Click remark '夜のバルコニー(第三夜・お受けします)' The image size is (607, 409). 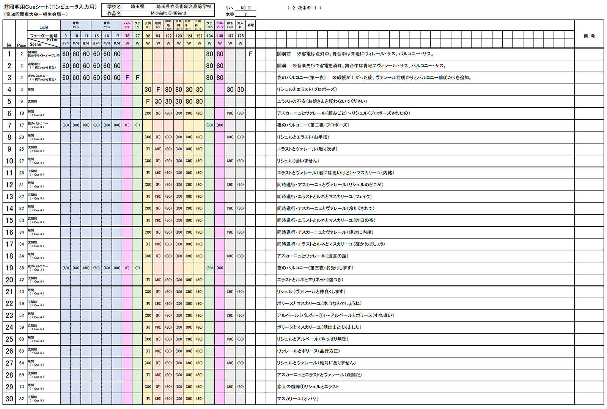point(315,268)
